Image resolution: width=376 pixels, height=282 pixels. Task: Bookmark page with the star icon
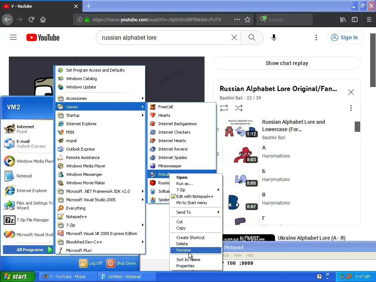247,19
